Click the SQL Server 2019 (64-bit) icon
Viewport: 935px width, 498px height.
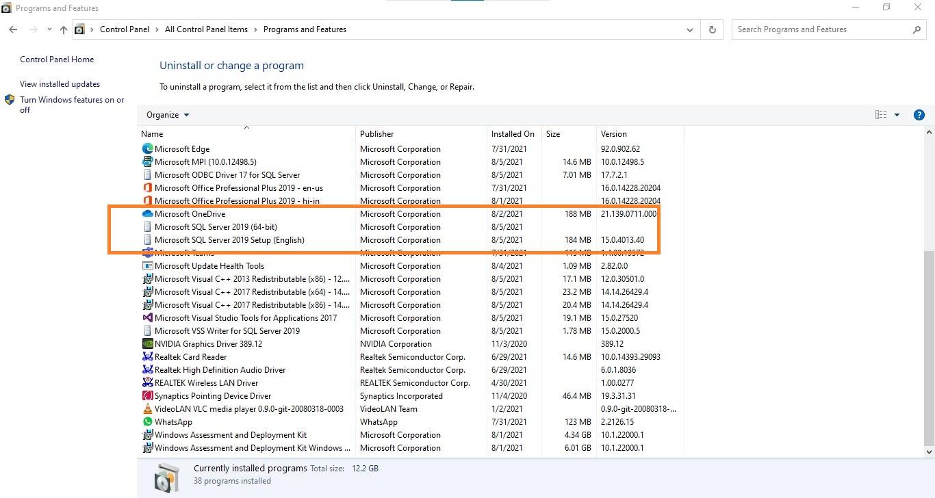point(147,227)
